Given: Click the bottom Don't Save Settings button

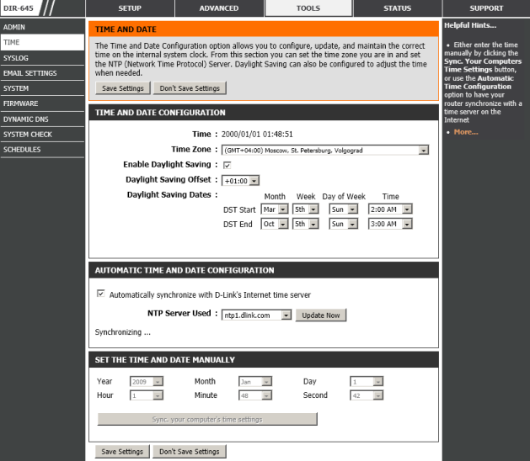Looking at the screenshot, I should (190, 452).
